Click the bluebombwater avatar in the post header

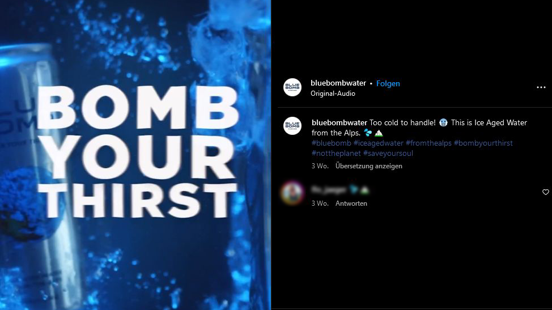coord(292,87)
